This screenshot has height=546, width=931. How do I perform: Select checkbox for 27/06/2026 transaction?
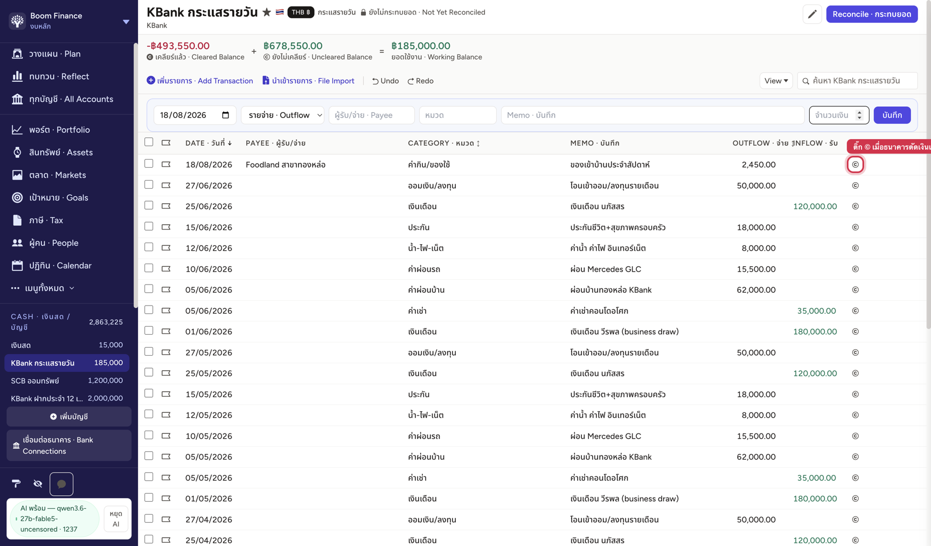click(149, 185)
